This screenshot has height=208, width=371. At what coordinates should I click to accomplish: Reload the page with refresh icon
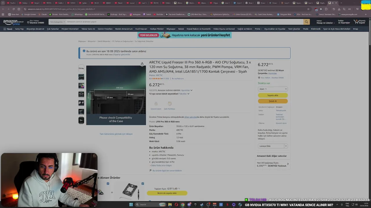click(x=13, y=9)
